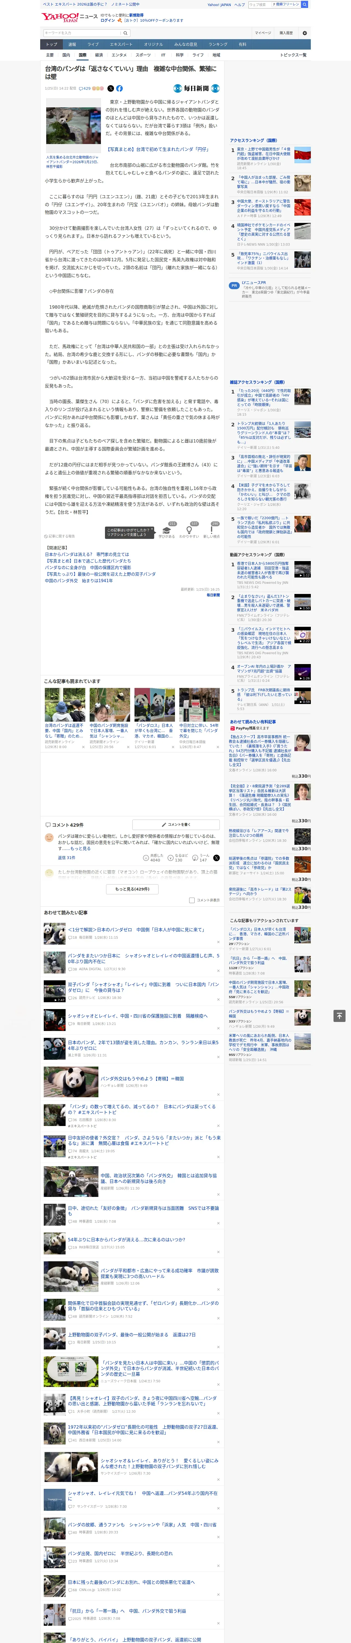351x1643 pixels.
Task: Click the PR badge in the sidebar
Action: [x=235, y=286]
